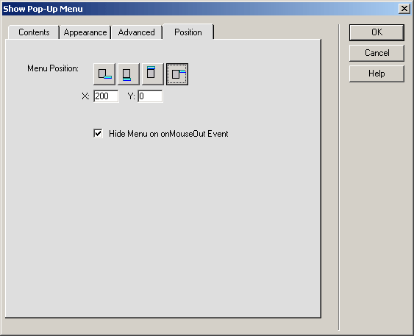Open Help for pop-up menus
414x336 pixels.
pos(376,74)
